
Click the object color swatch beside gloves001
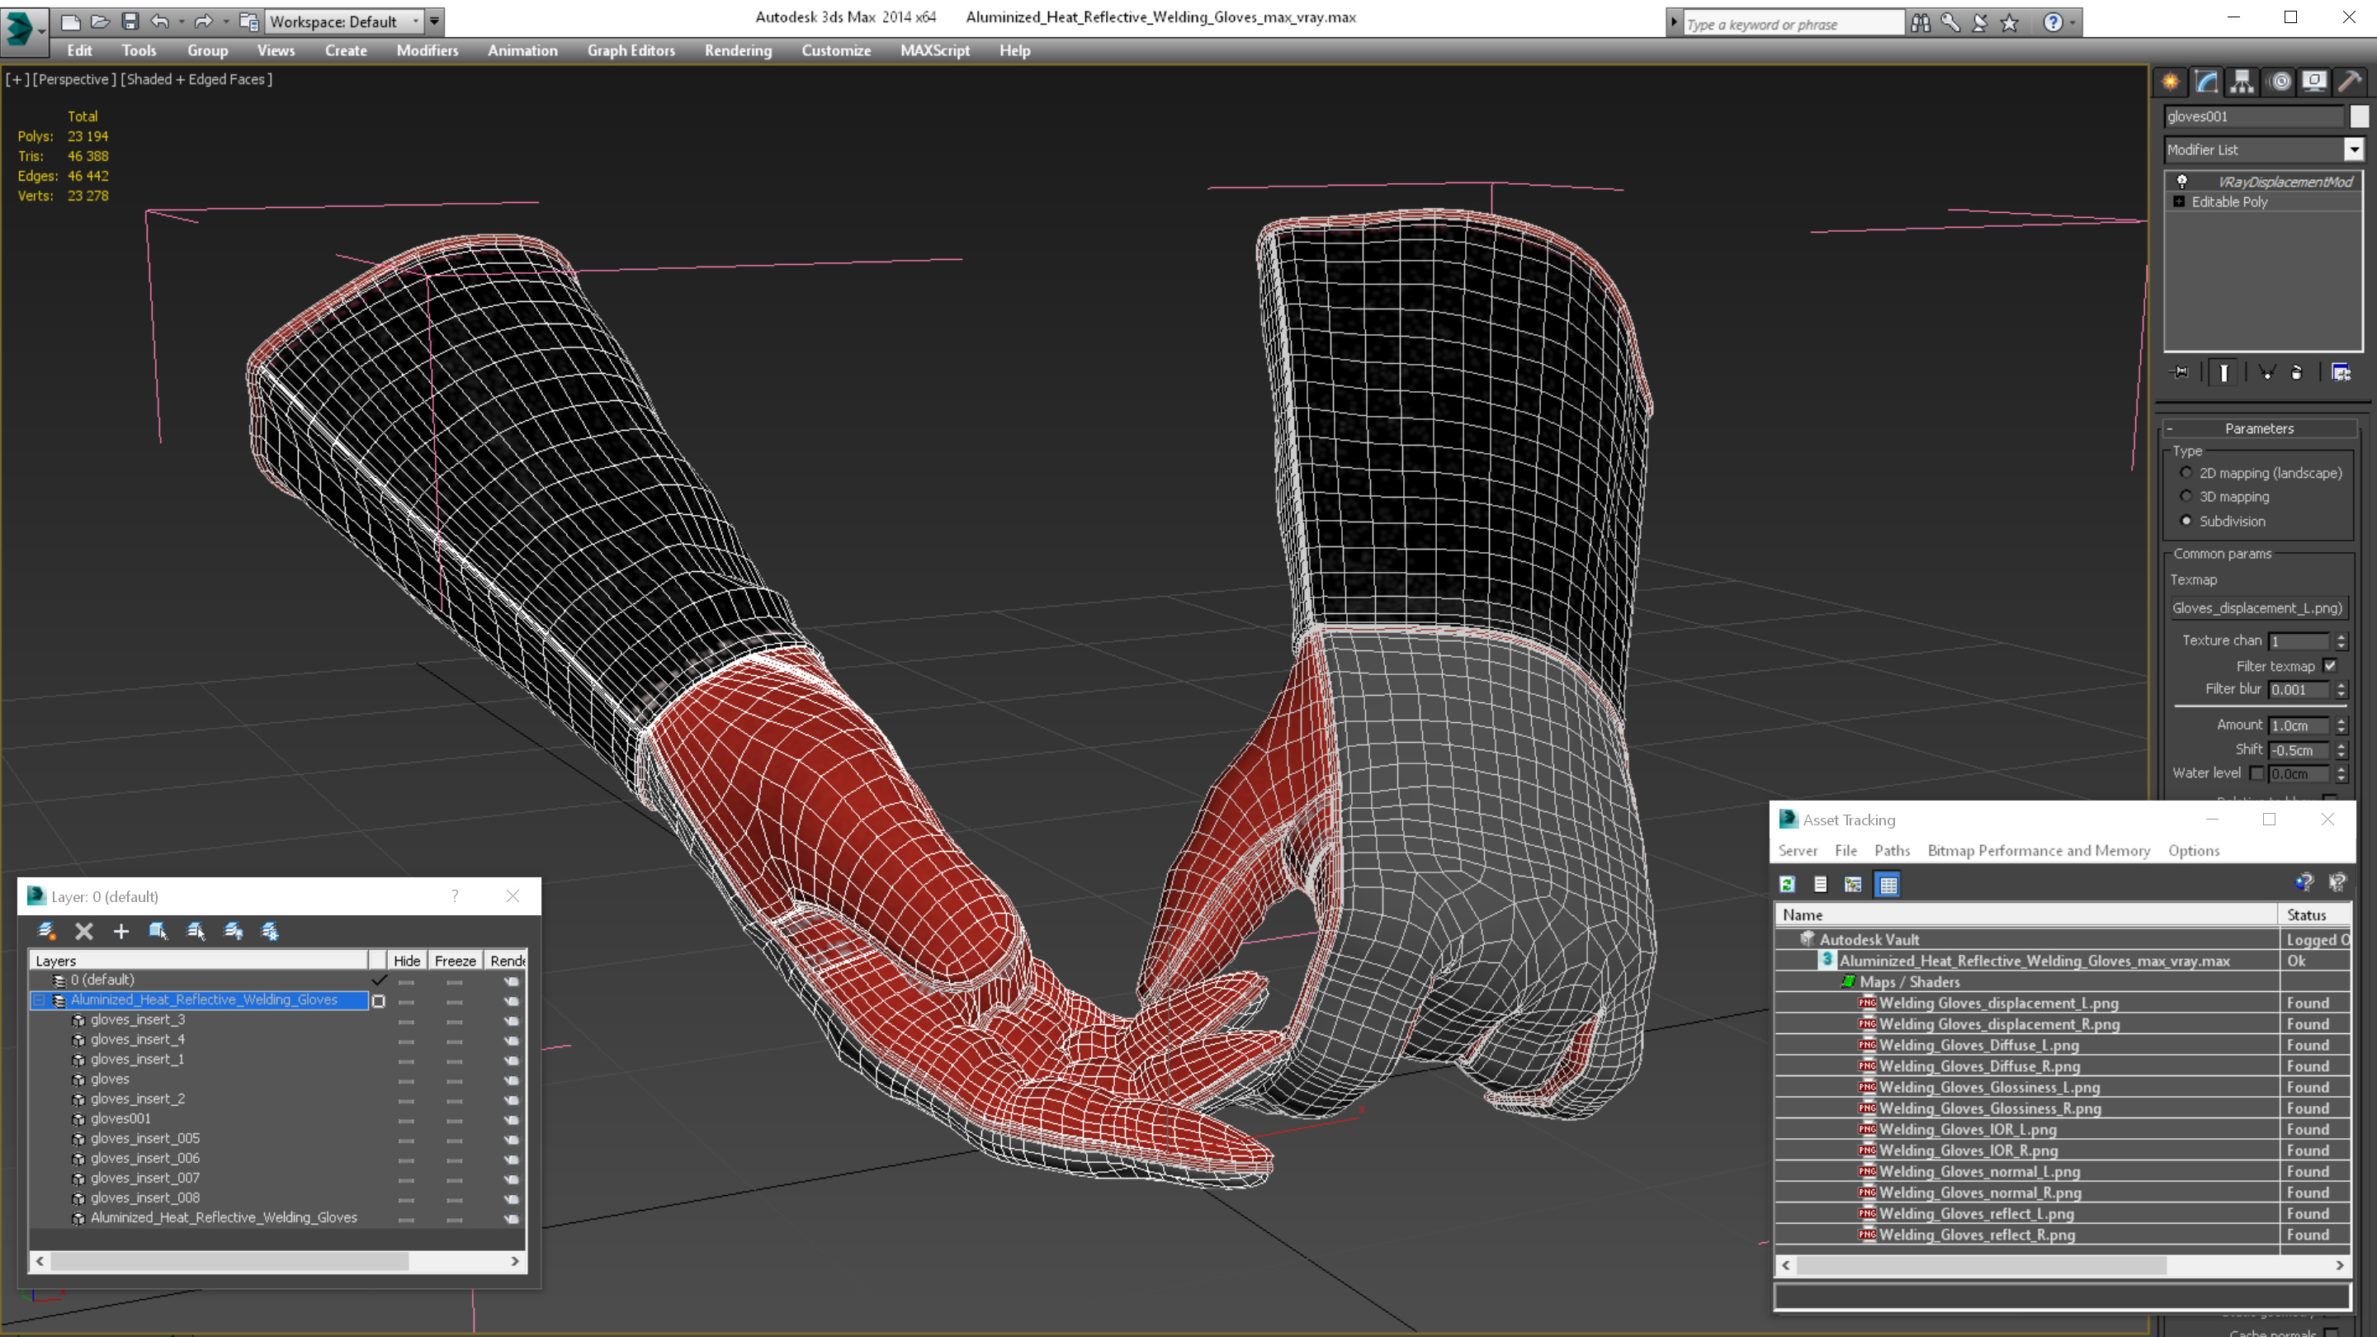coord(2359,116)
